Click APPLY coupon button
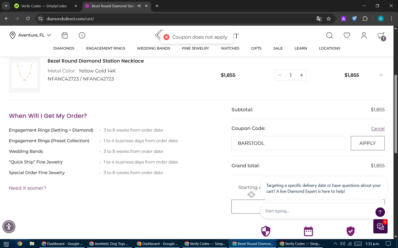This screenshot has height=248, width=398. coord(367,143)
